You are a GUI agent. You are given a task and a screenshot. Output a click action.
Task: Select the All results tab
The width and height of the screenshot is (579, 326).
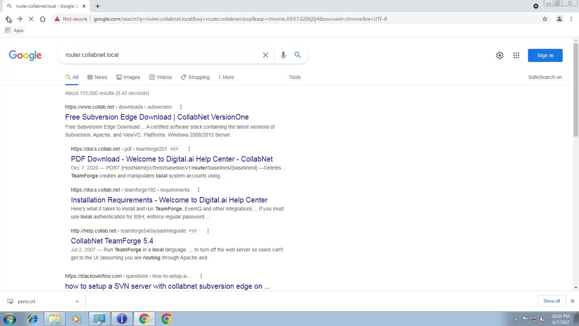(72, 77)
